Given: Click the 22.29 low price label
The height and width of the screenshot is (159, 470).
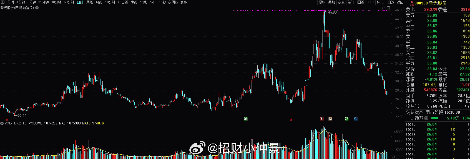Looking at the screenshot, I should (22, 116).
